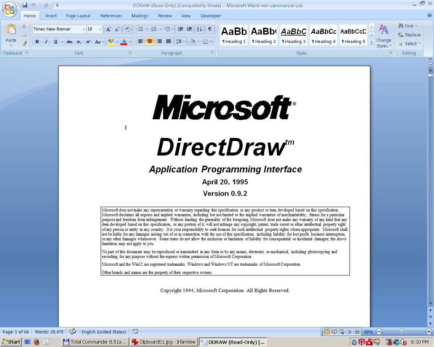Viewport: 434px width, 347px height.
Task: Select the Mailings tab
Action: coord(140,16)
